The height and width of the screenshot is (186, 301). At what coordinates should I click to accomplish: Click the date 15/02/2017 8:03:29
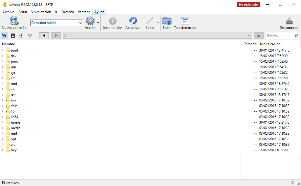[273, 150]
